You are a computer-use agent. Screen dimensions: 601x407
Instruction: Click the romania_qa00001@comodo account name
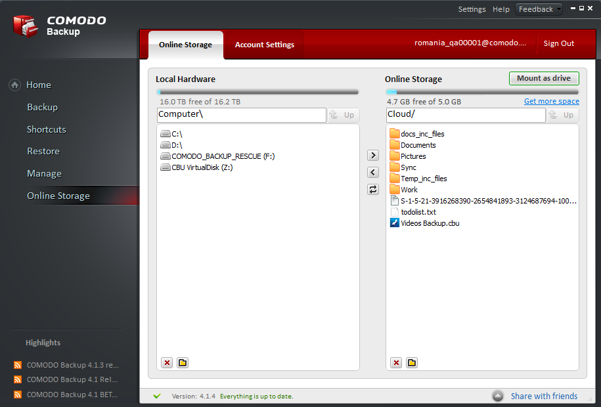coord(470,43)
